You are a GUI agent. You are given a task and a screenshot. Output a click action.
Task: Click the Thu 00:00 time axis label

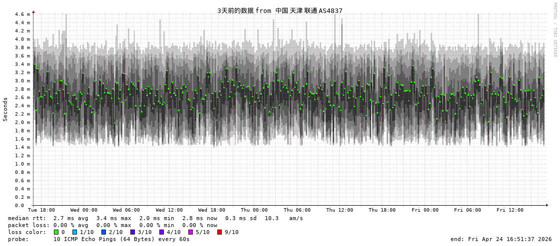coord(254,210)
